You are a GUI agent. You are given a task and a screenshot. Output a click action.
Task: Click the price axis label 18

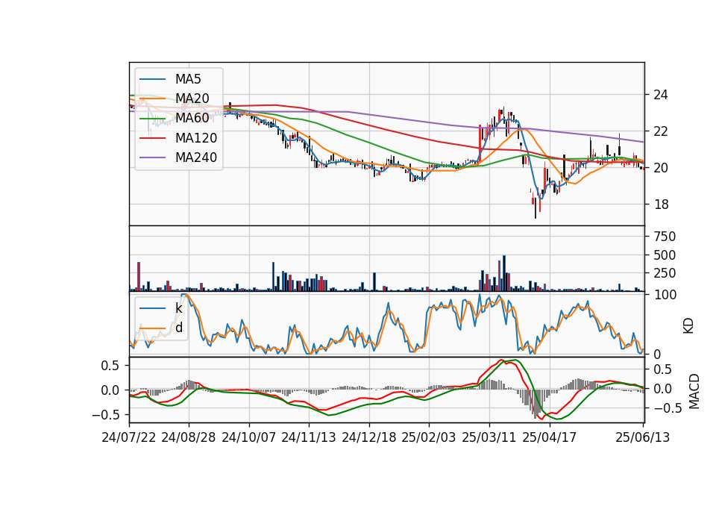[x=661, y=205]
